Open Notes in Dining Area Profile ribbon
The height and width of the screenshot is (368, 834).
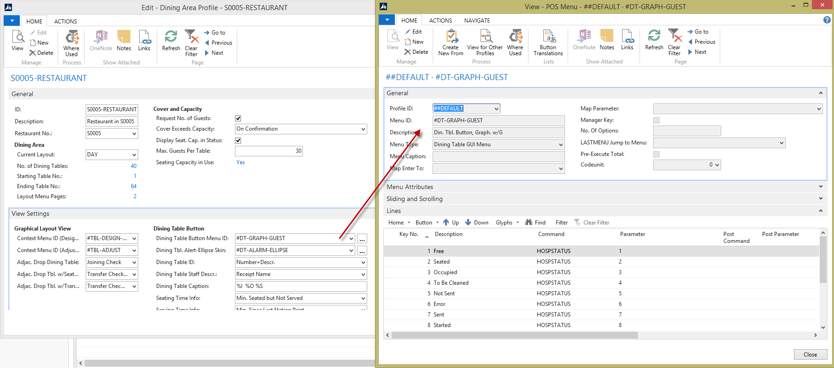click(123, 40)
